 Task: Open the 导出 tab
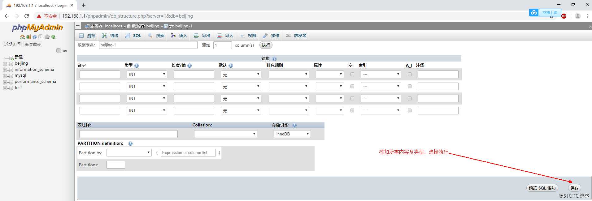coord(202,36)
